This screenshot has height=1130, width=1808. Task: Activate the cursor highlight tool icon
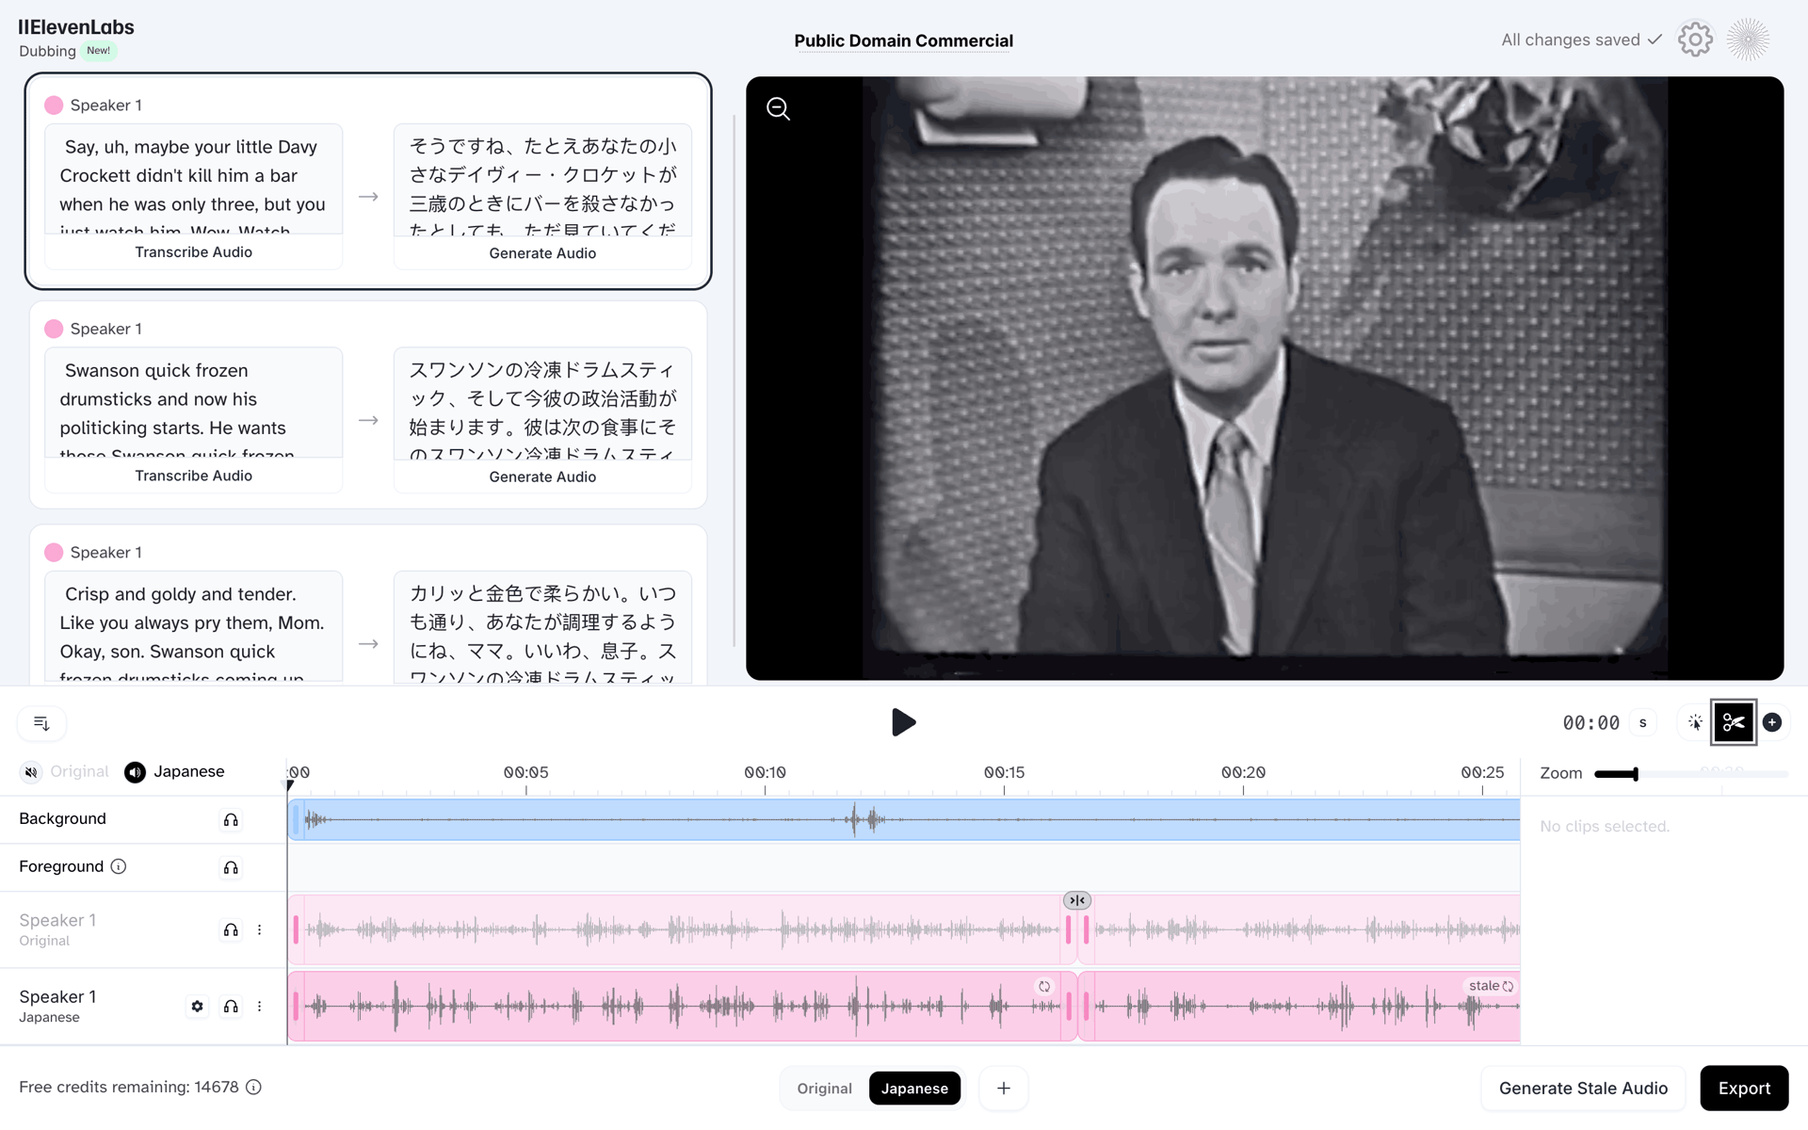(x=1695, y=722)
